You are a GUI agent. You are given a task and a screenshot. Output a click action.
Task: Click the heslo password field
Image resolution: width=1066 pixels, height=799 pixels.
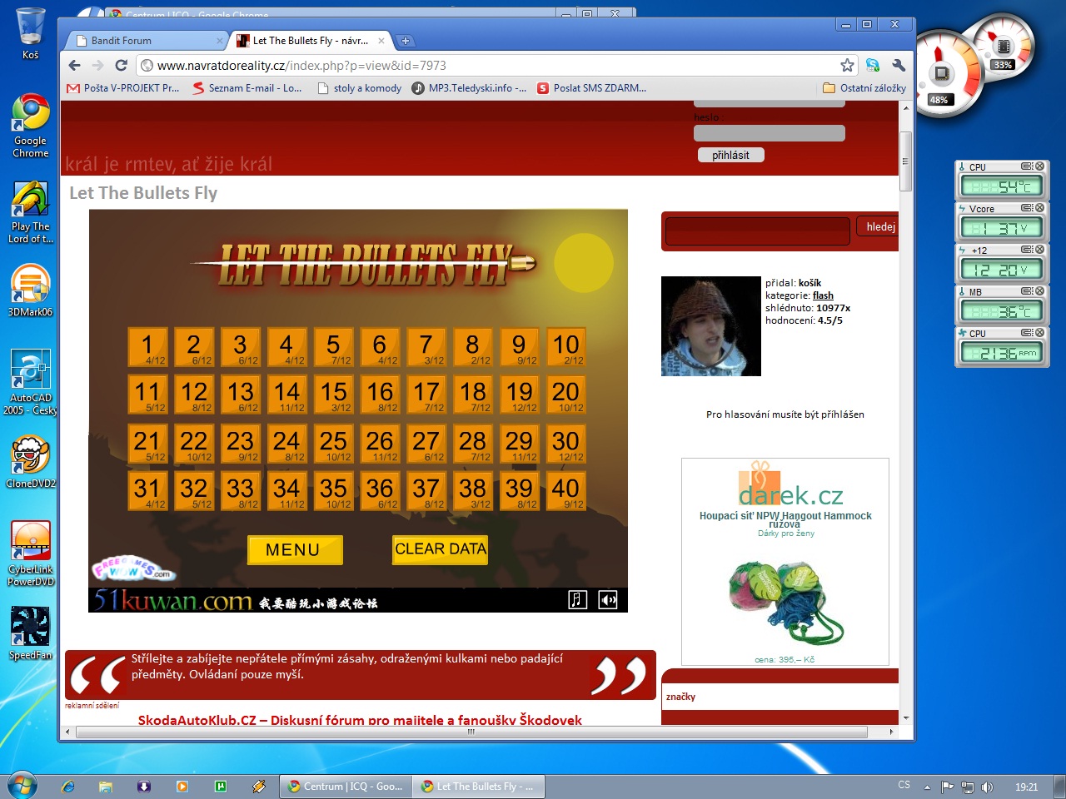770,133
